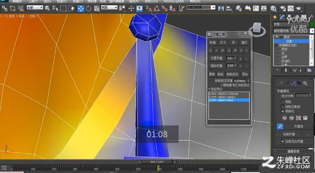Open the Material Editor icon
The image size is (315, 173).
click(273, 8)
